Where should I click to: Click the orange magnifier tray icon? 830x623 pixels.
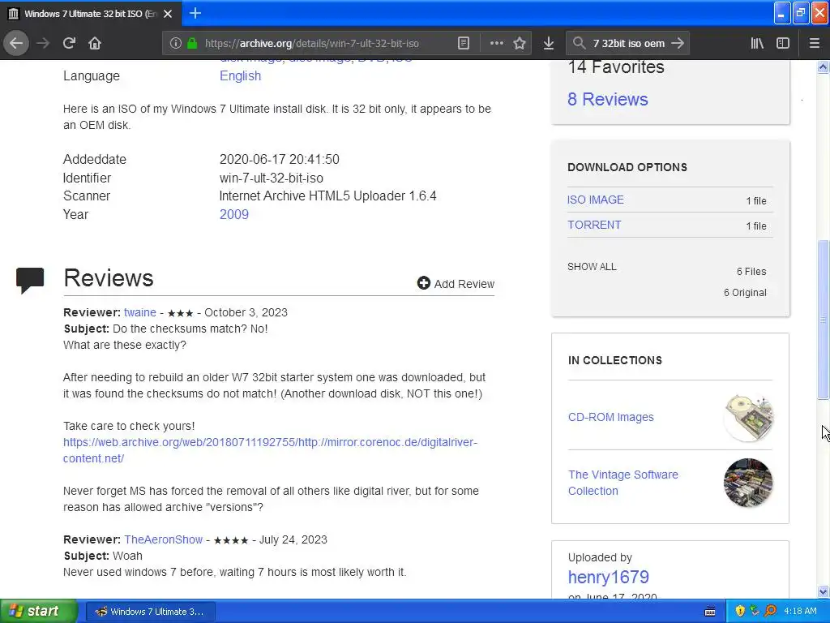point(770,611)
